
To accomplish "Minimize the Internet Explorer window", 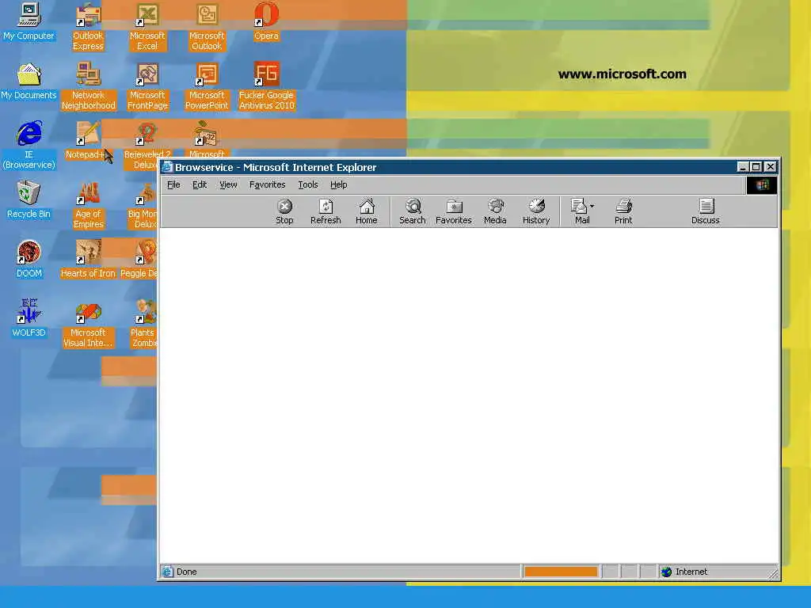I will [743, 167].
